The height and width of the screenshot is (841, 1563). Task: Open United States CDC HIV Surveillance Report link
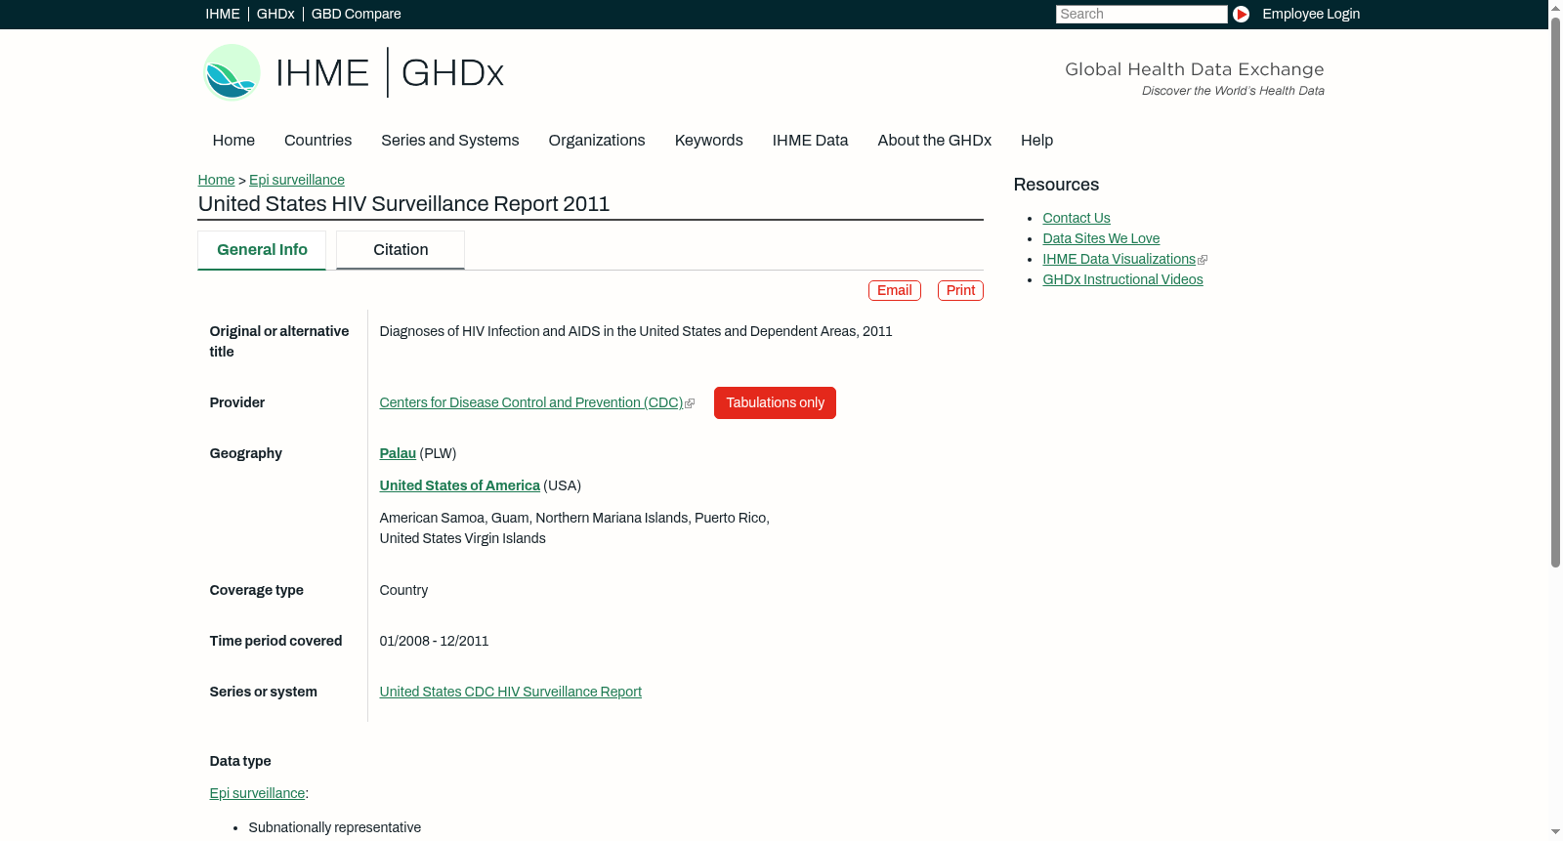511,692
